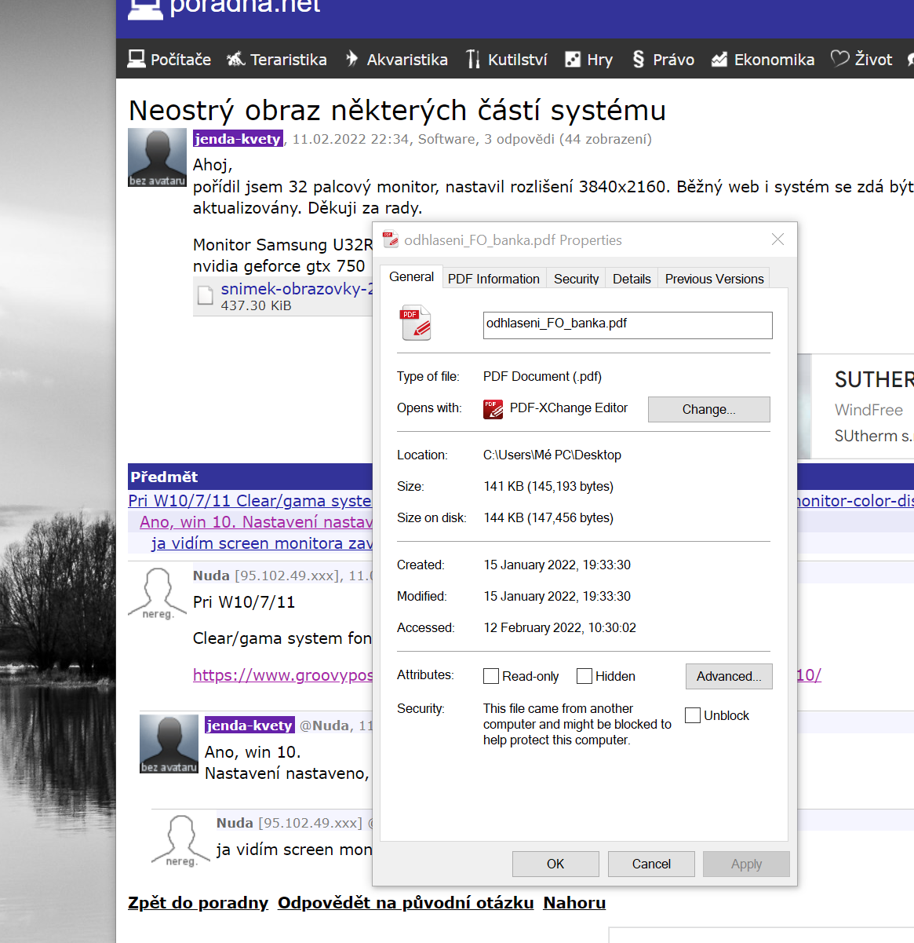914x943 pixels.
Task: Click the page title Neostrý obraz některých částí systému
Action: pos(397,110)
